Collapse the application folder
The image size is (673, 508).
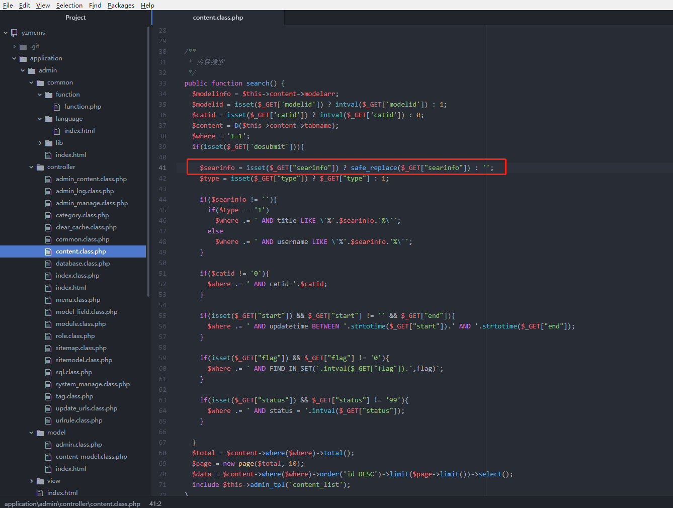(x=14, y=58)
